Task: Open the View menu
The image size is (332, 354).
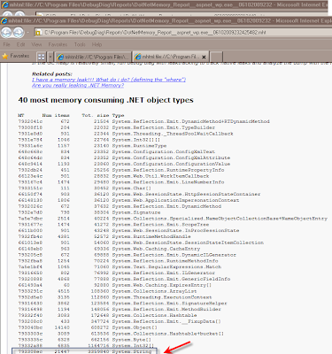Action: click(36, 44)
